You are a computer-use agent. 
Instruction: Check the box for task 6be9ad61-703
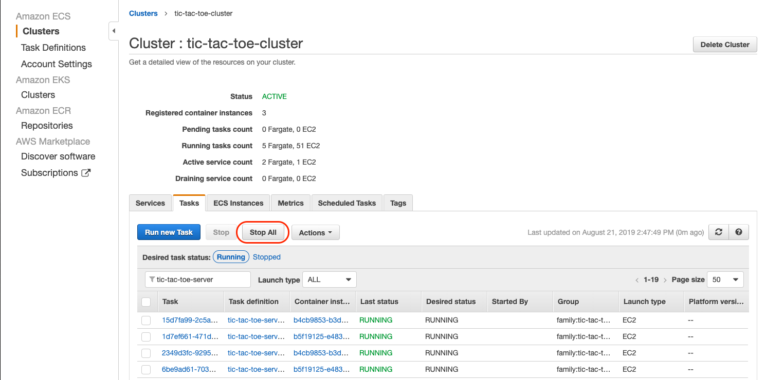click(x=146, y=369)
